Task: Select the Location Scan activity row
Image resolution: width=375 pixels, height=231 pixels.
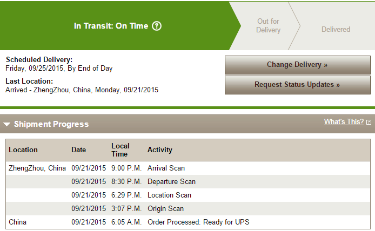Action: click(188, 195)
